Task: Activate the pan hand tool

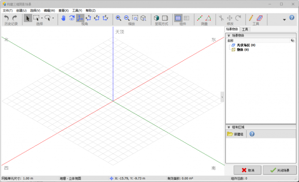Action: pyautogui.click(x=63, y=18)
